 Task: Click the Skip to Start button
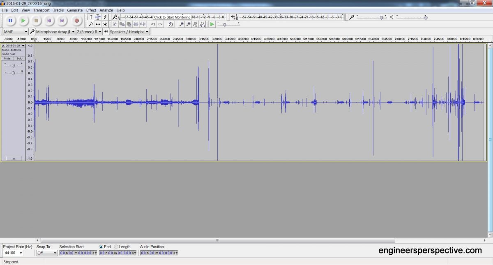pos(49,20)
